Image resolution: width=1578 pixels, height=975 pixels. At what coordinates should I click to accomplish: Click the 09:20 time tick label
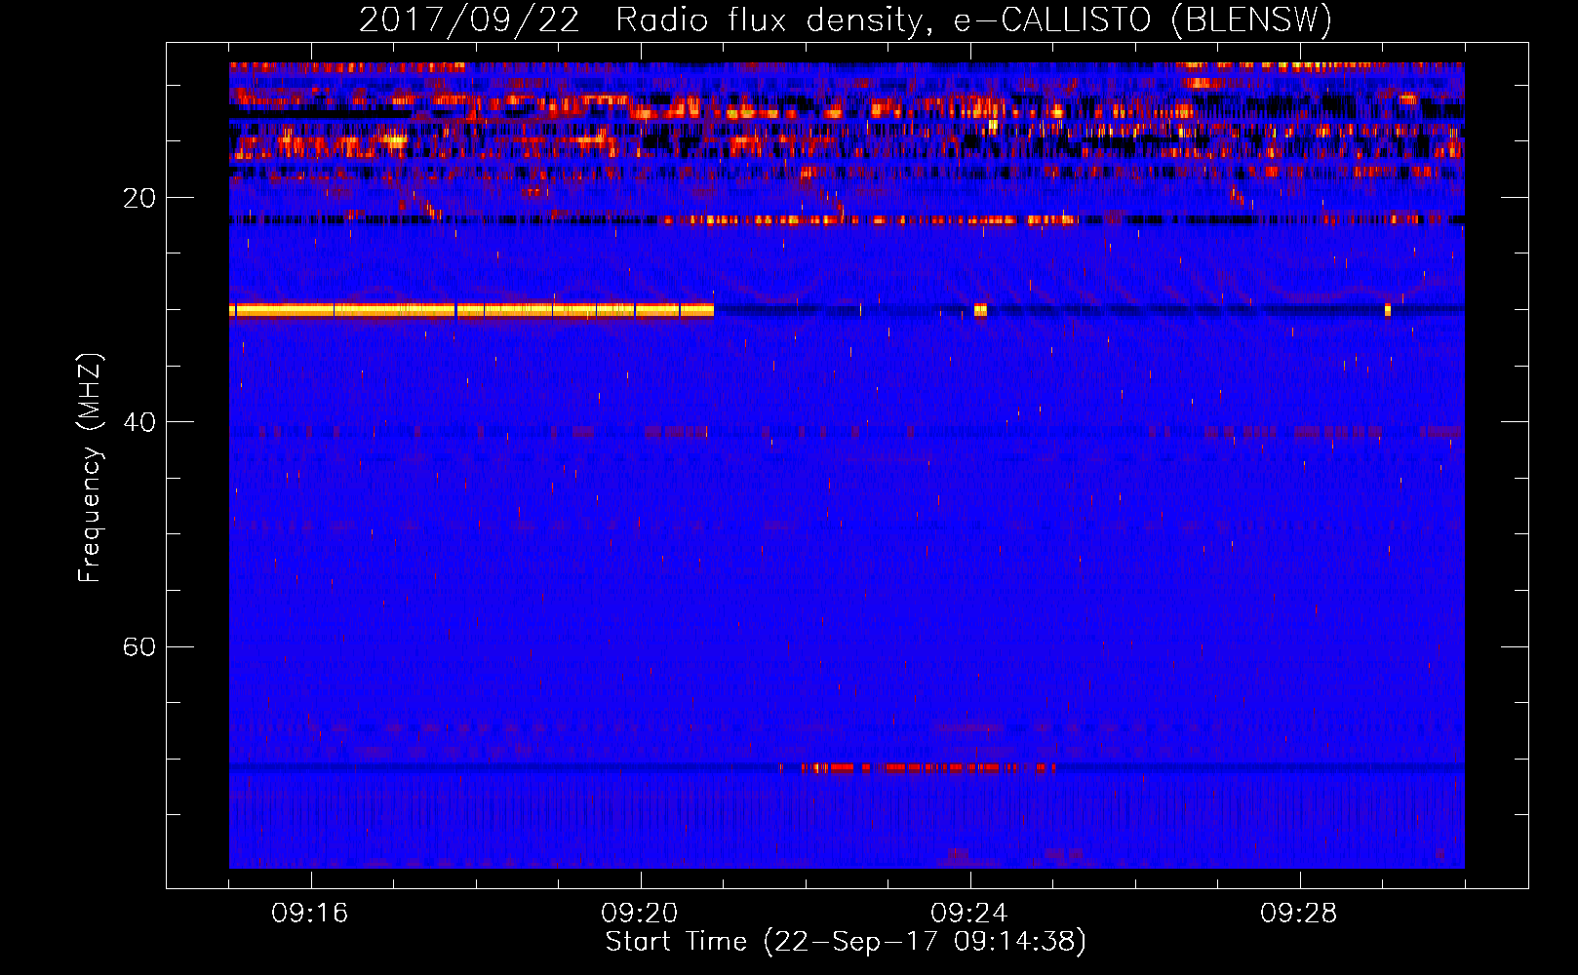pos(640,914)
